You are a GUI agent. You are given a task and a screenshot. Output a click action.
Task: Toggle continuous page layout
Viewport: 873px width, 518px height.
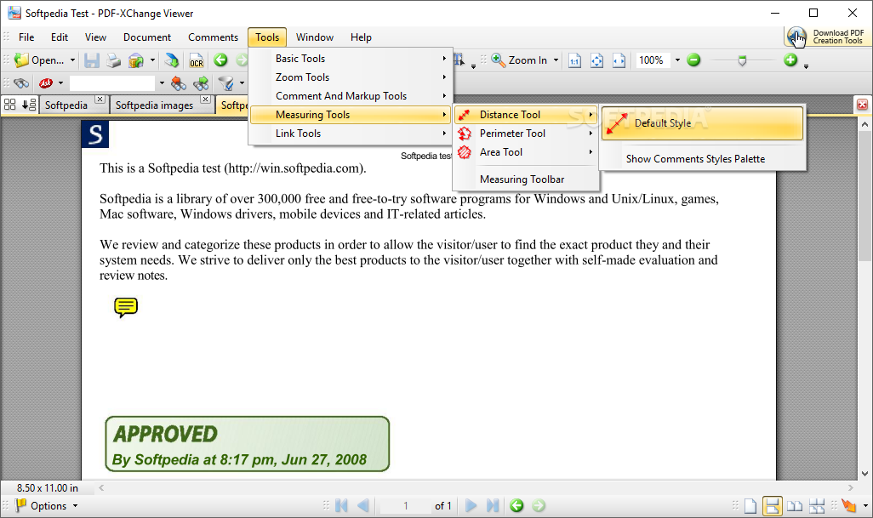(x=773, y=506)
